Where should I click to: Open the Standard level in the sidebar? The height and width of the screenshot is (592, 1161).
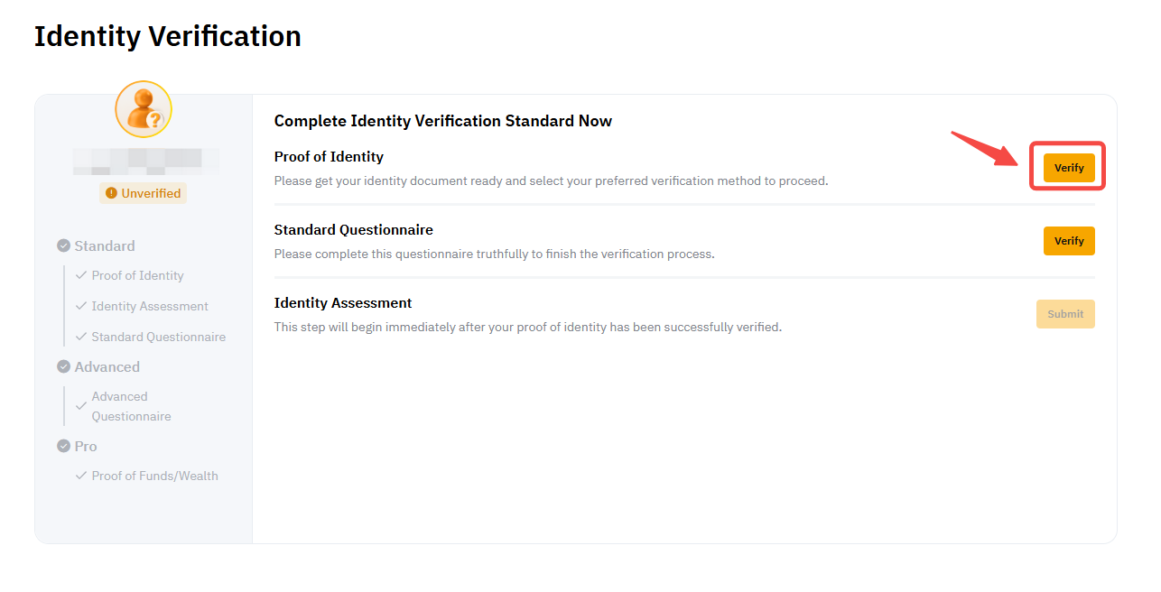105,245
